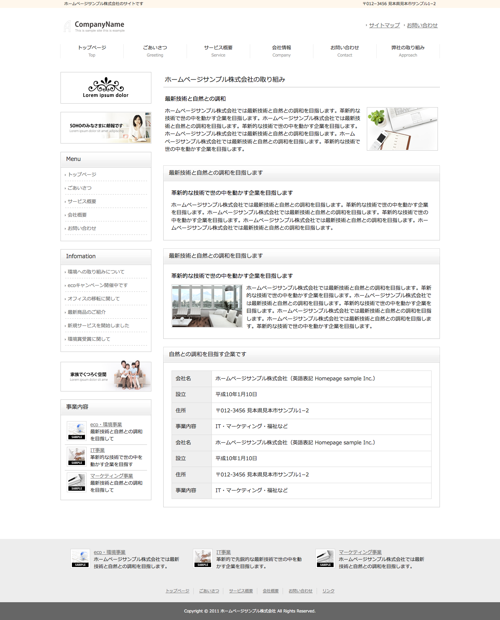Open the 家族でくつろぐ空間 family banner
The image size is (500, 620).
(x=106, y=376)
